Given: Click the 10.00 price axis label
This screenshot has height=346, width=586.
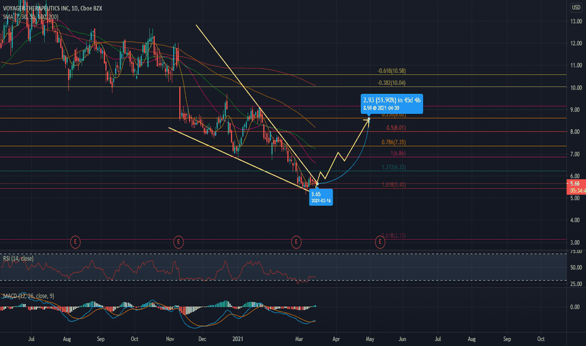Looking at the screenshot, I should point(576,87).
